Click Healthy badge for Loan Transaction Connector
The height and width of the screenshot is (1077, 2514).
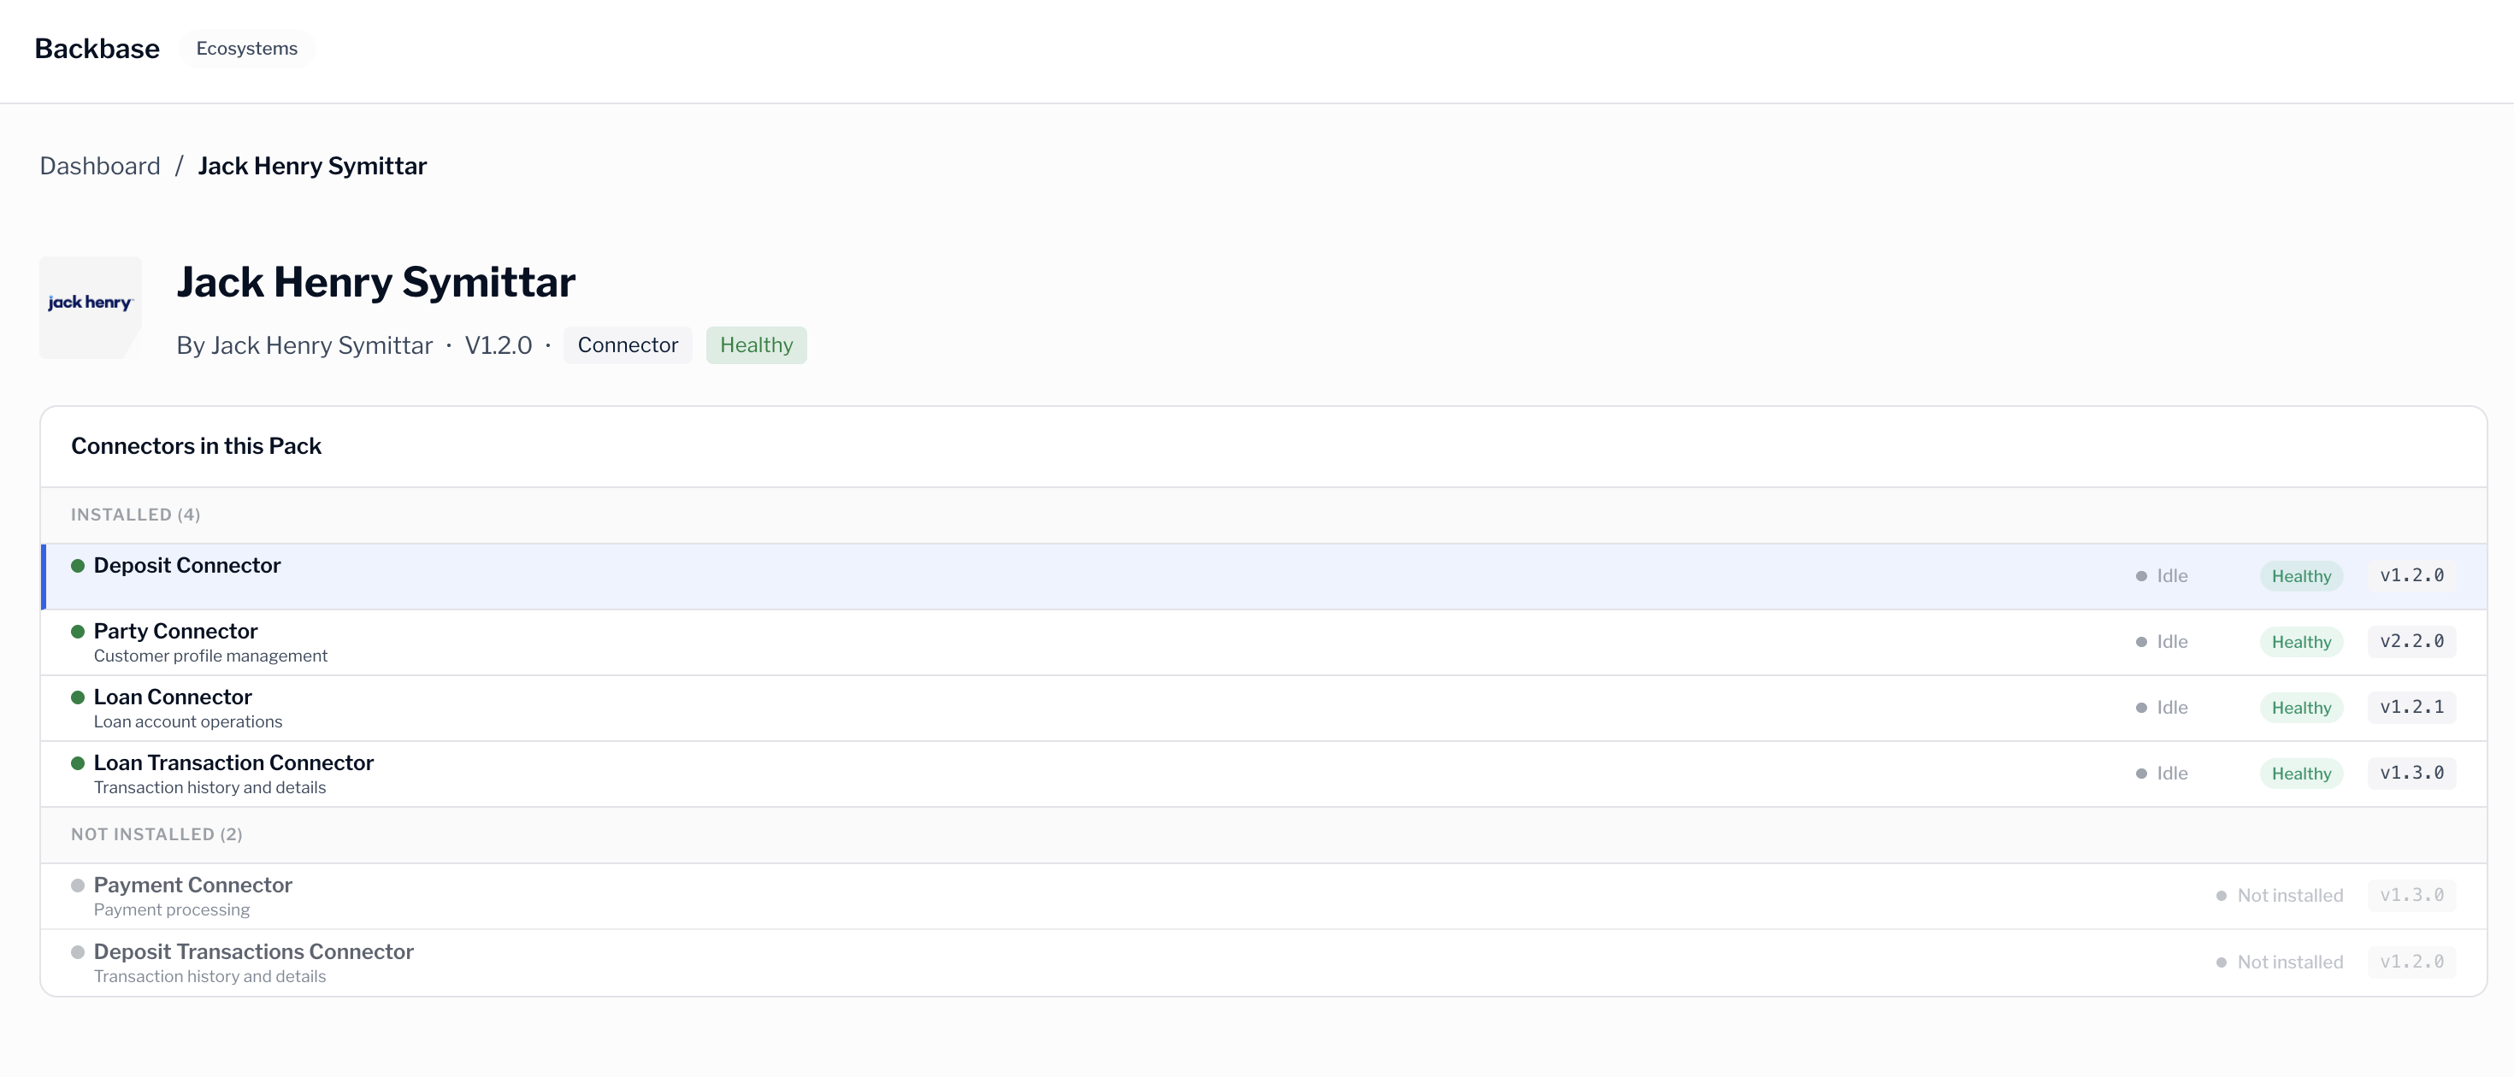[x=2301, y=774]
